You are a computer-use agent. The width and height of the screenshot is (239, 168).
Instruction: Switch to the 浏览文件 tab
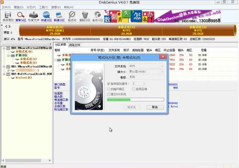coord(74,45)
